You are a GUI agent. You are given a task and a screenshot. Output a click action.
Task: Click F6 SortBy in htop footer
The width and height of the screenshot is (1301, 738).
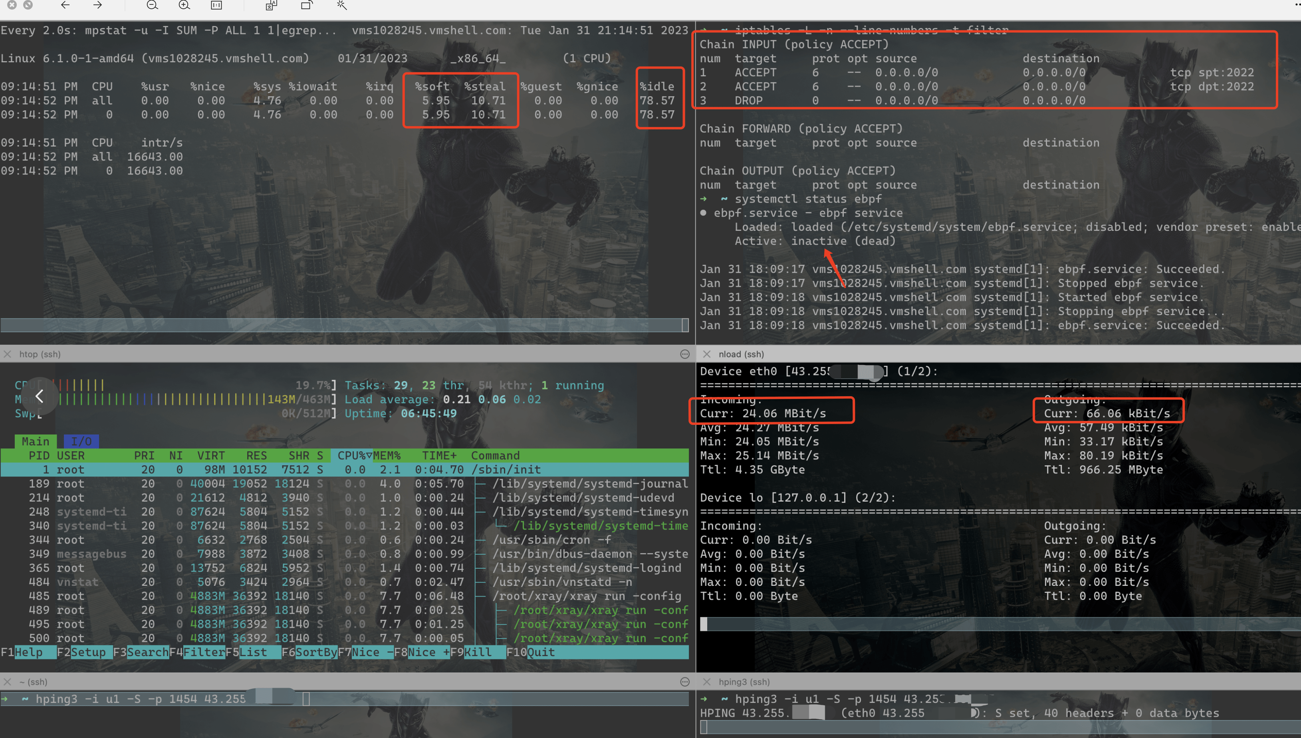point(309,652)
